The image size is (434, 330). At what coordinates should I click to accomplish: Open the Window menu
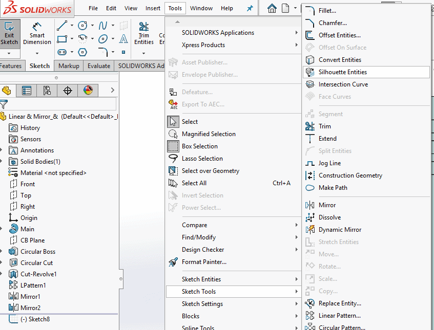coord(201,8)
